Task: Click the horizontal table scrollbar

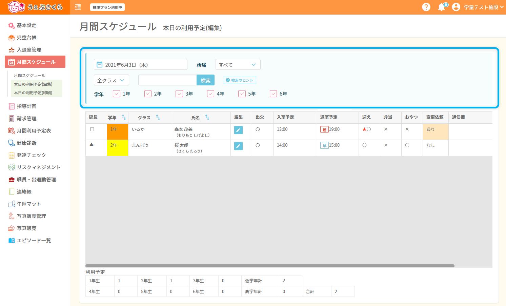Action: (270, 266)
